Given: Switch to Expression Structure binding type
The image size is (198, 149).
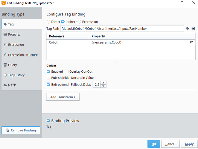Looking at the screenshot, I should click(23, 55).
